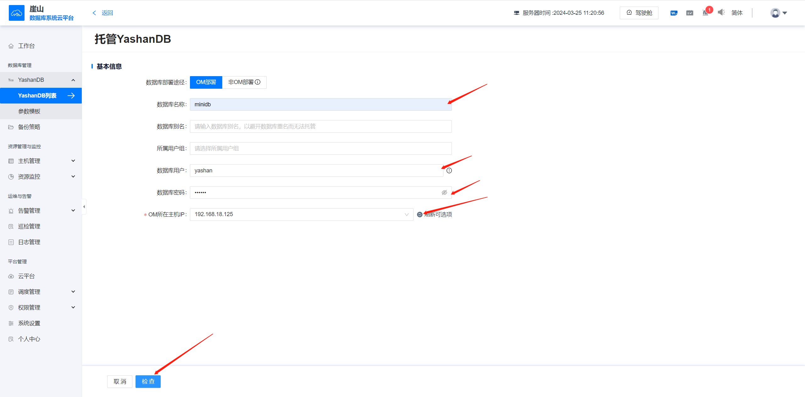Click the 检查 button
Viewport: 805px width, 397px height.
(x=148, y=382)
